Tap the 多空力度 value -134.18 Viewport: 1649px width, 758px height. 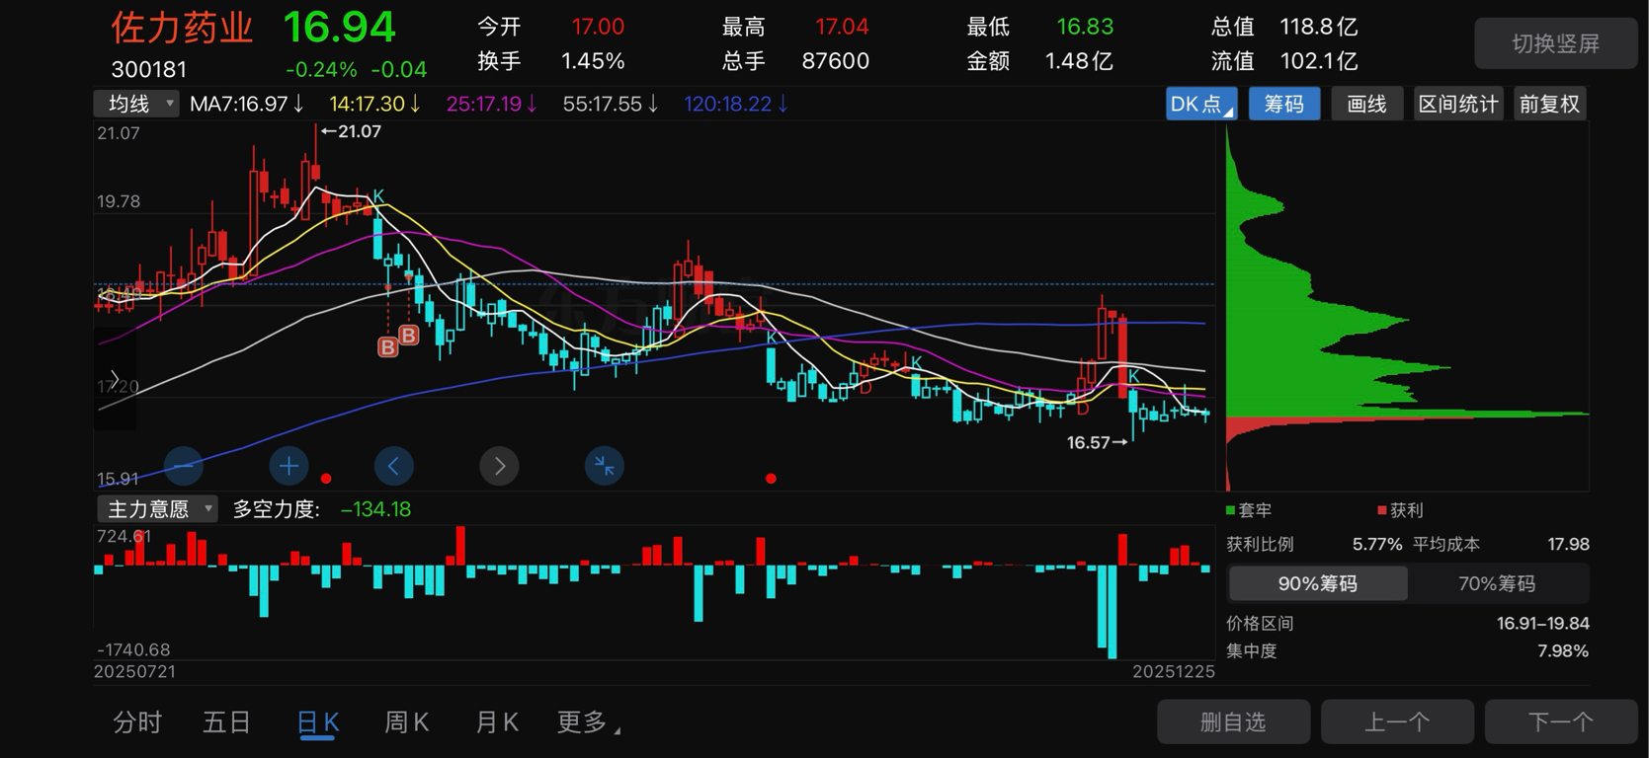tap(375, 509)
